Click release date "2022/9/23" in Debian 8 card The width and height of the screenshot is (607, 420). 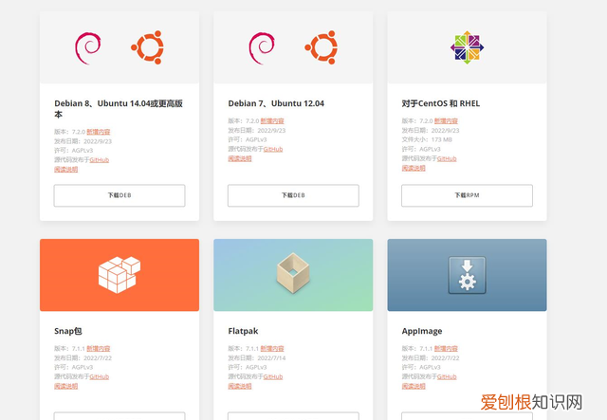(x=98, y=141)
